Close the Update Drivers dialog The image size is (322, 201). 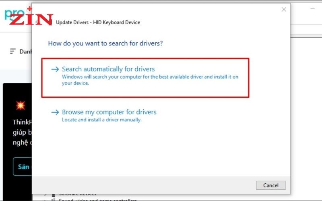[284, 9]
